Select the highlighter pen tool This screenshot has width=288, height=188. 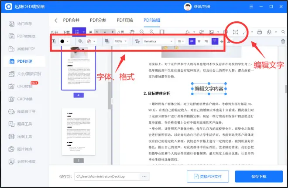click(188, 32)
